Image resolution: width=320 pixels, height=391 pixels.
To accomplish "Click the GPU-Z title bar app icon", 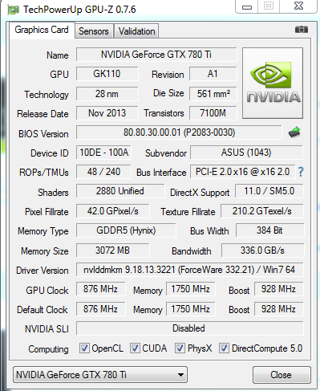I will (x=14, y=10).
